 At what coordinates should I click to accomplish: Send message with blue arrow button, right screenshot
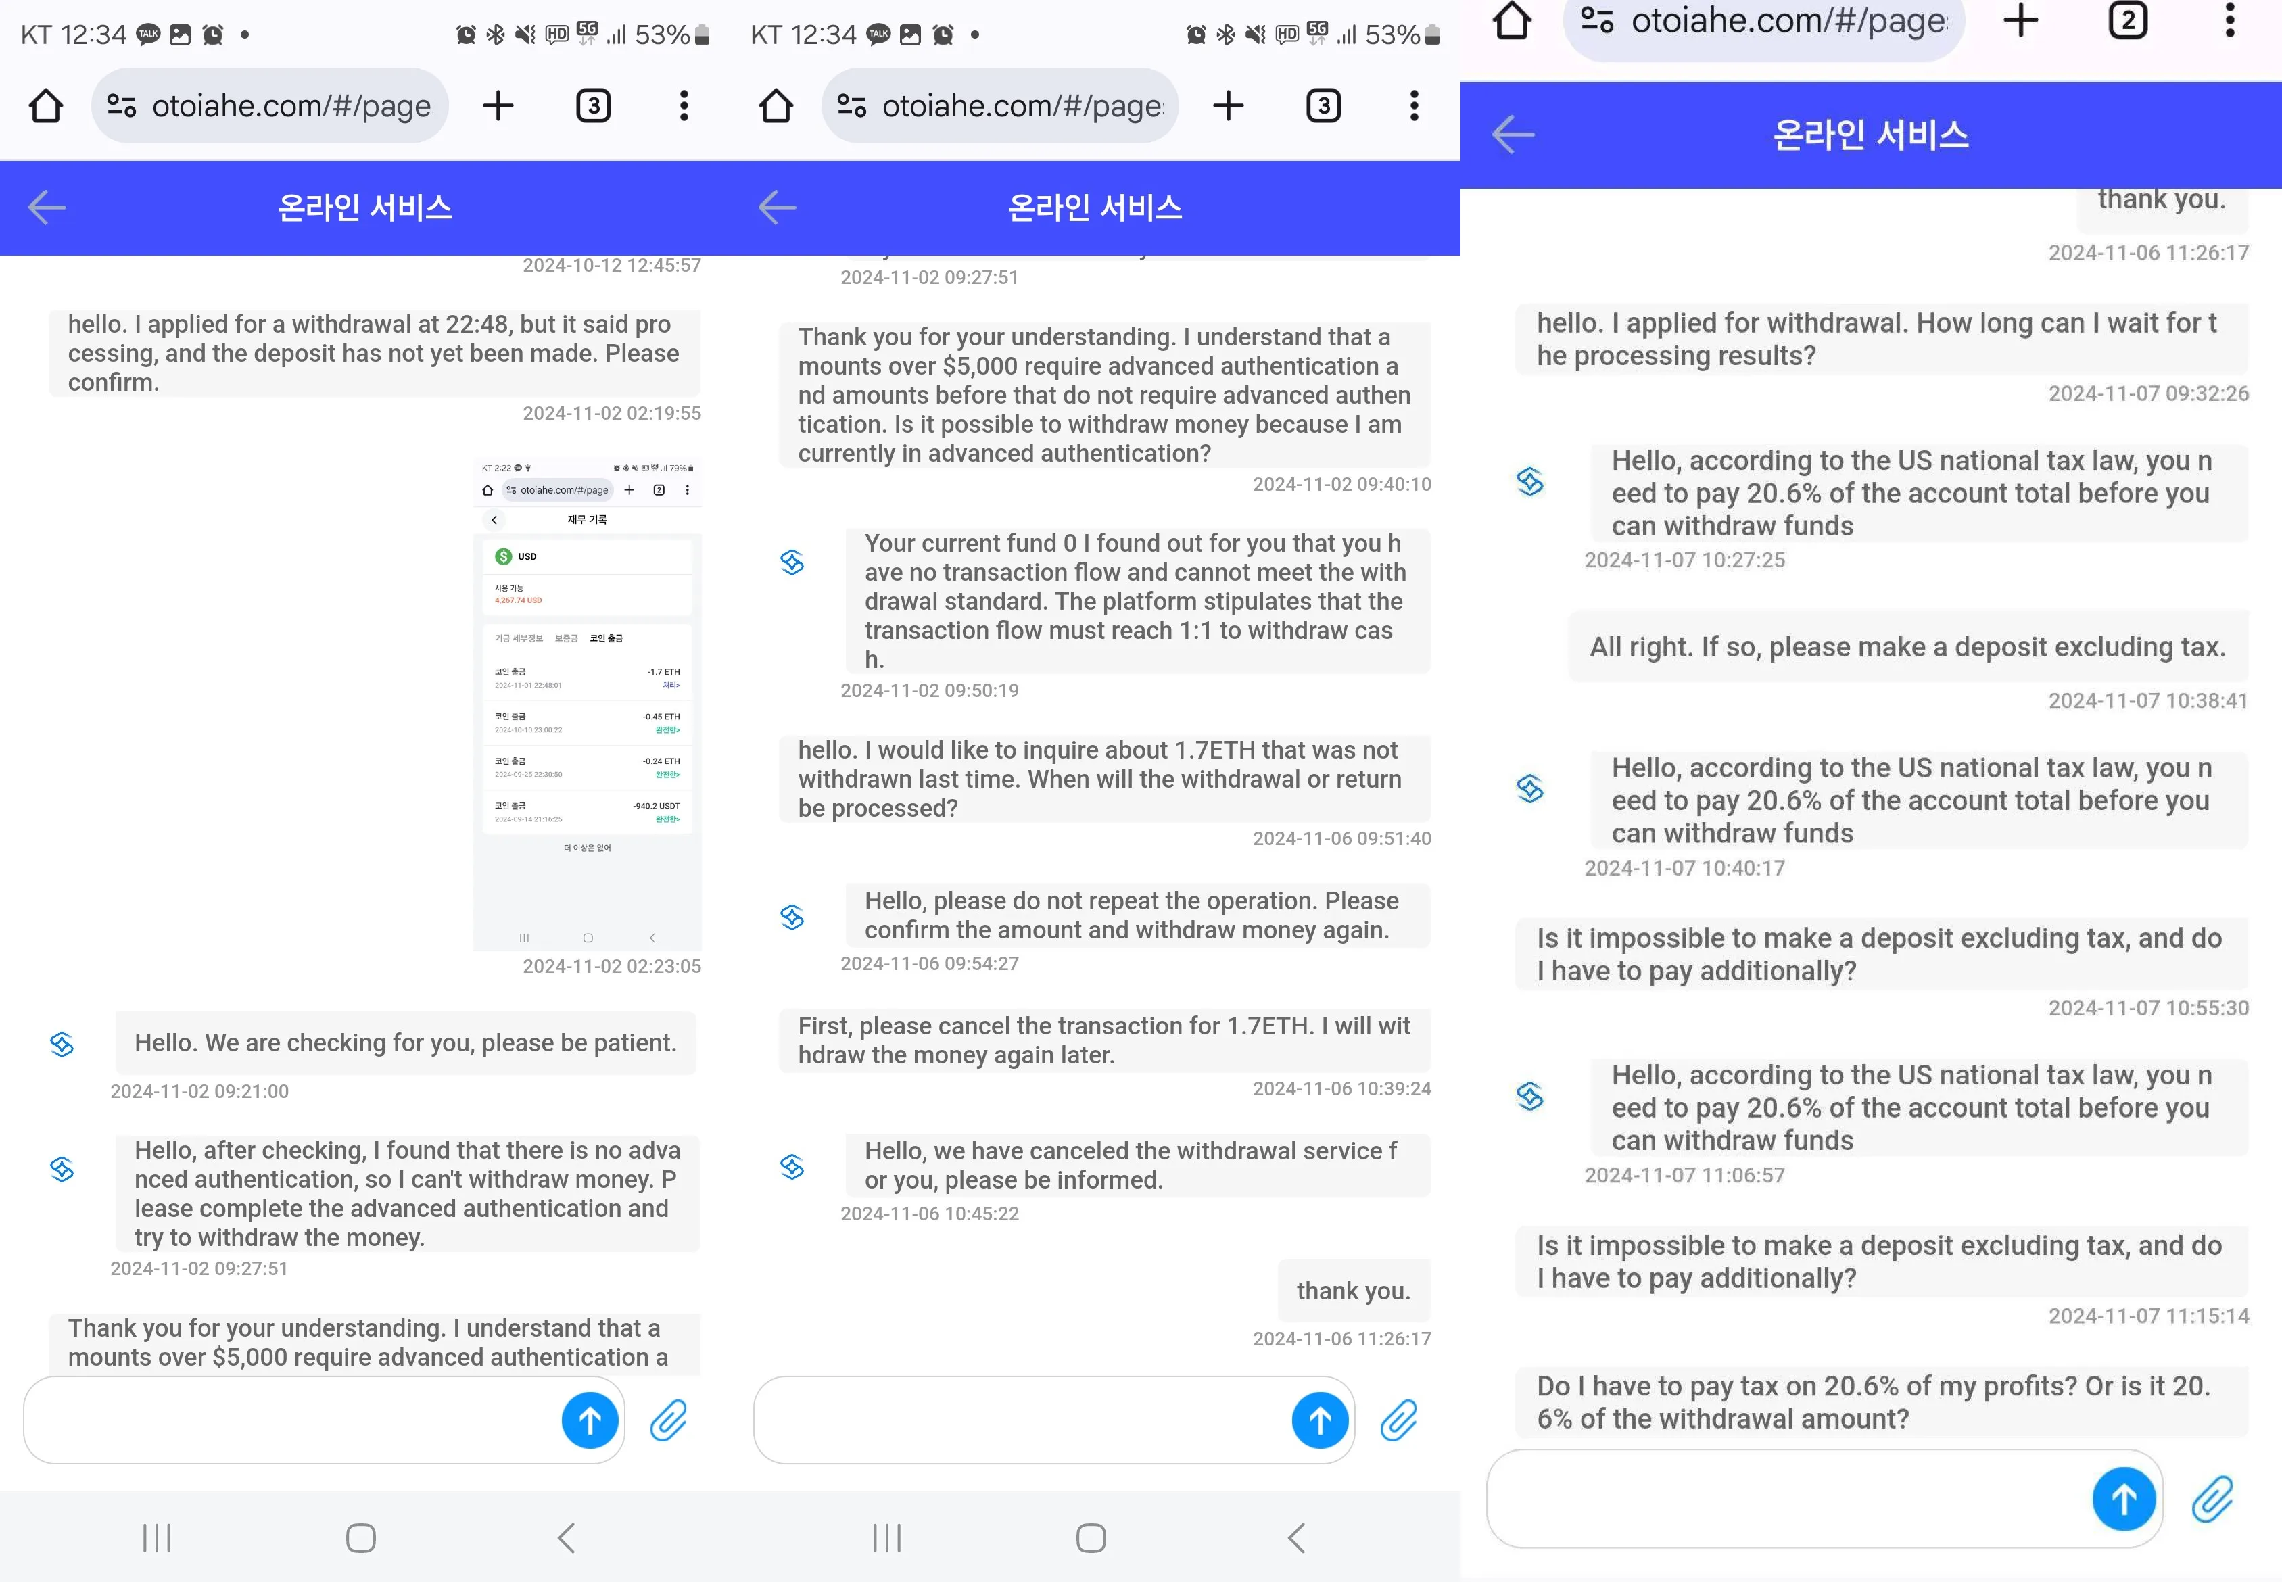coord(2124,1499)
